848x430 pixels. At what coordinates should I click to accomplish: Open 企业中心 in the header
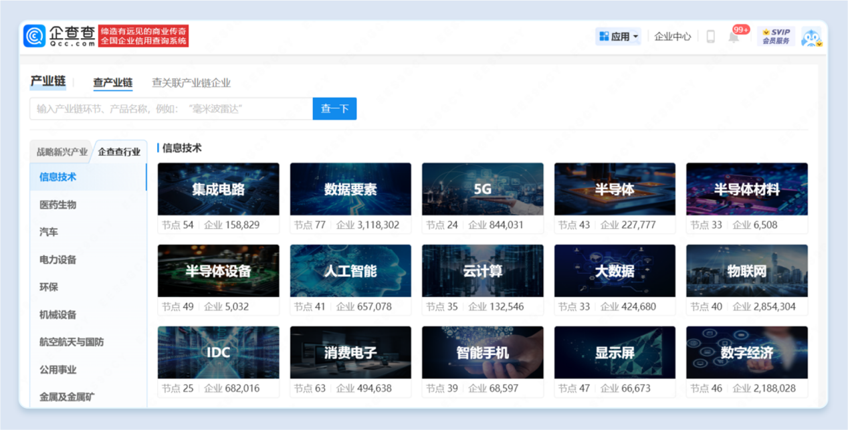672,37
